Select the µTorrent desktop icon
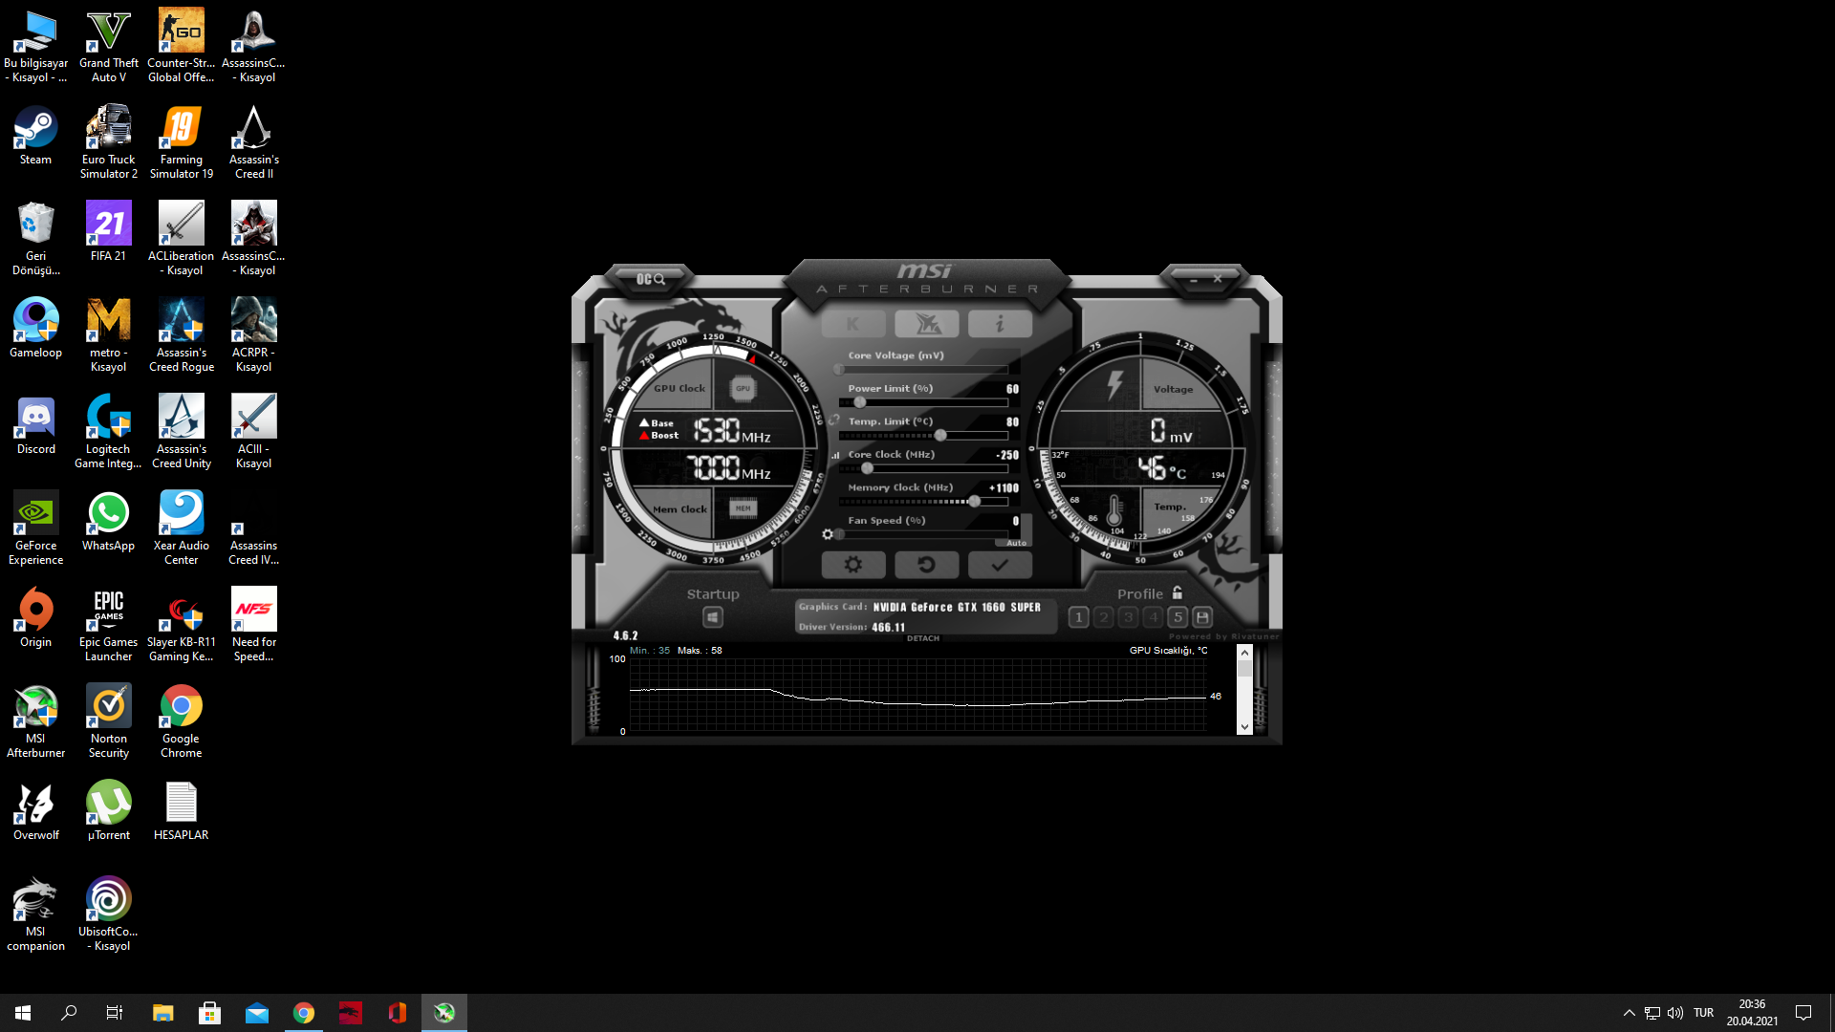Viewport: 1835px width, 1032px height. (x=108, y=811)
